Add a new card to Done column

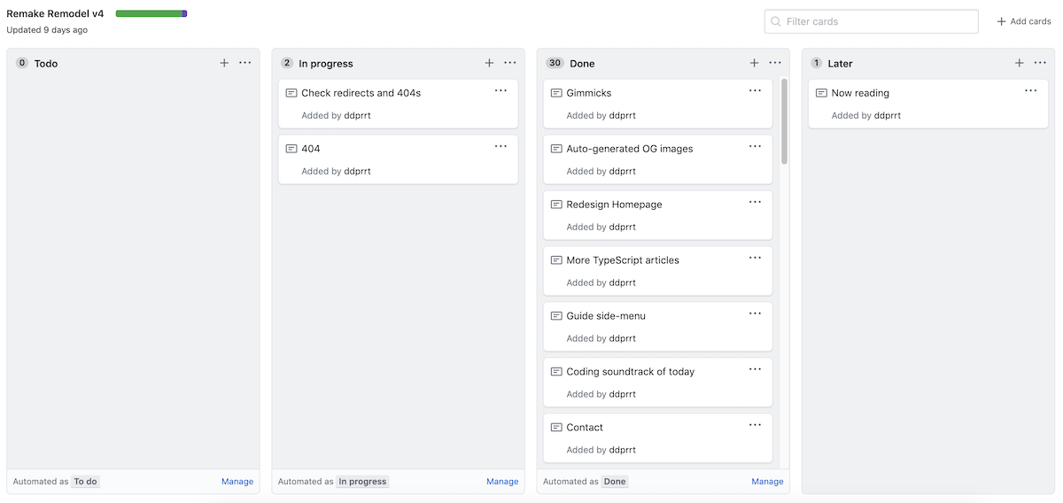(x=754, y=63)
